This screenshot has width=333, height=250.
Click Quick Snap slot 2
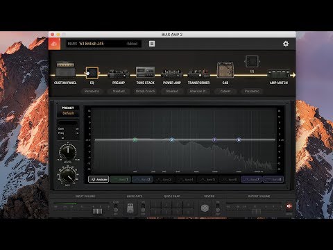(x=166, y=205)
